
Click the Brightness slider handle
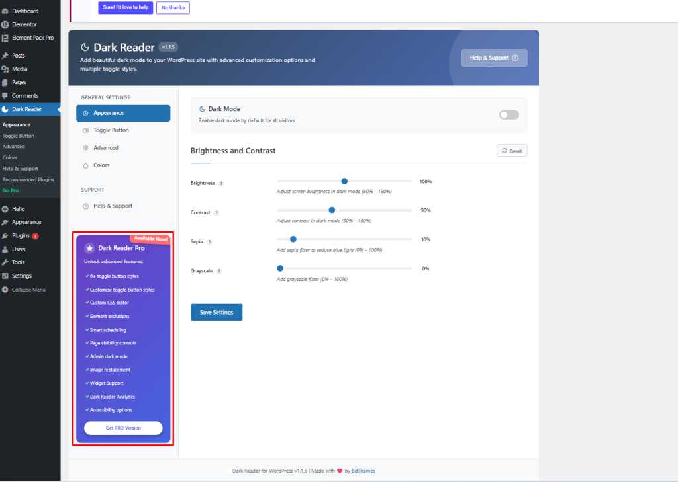(x=344, y=181)
